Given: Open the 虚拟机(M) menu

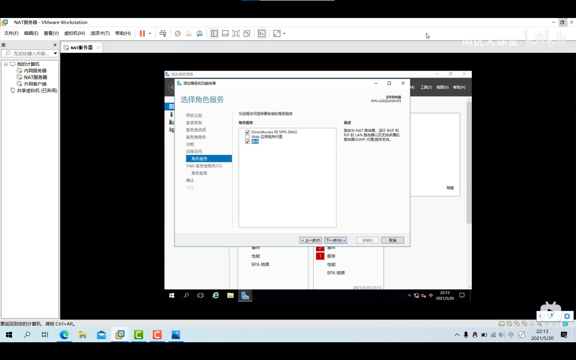Looking at the screenshot, I should pos(74,33).
